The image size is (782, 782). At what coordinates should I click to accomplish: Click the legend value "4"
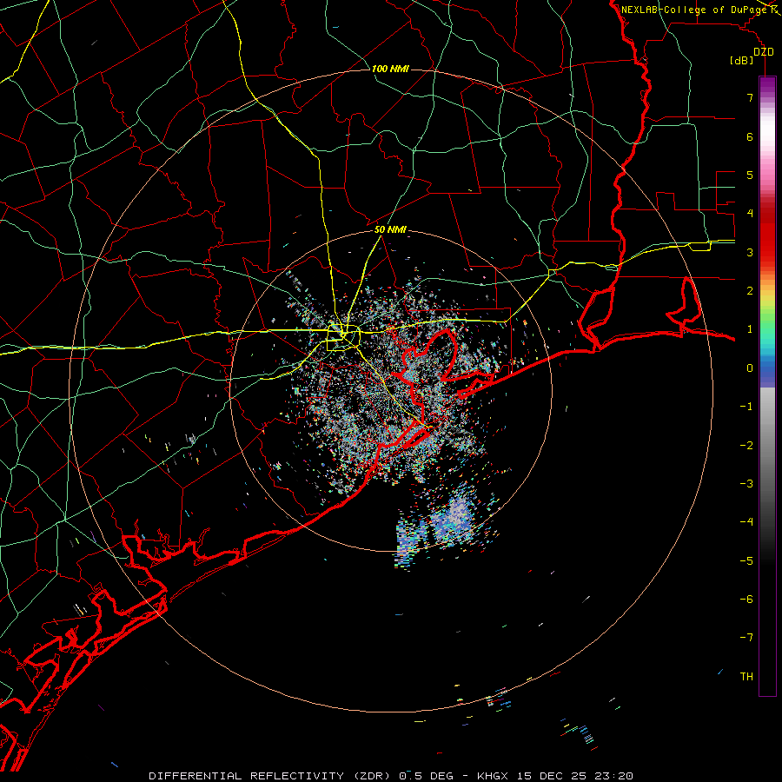pyautogui.click(x=750, y=214)
